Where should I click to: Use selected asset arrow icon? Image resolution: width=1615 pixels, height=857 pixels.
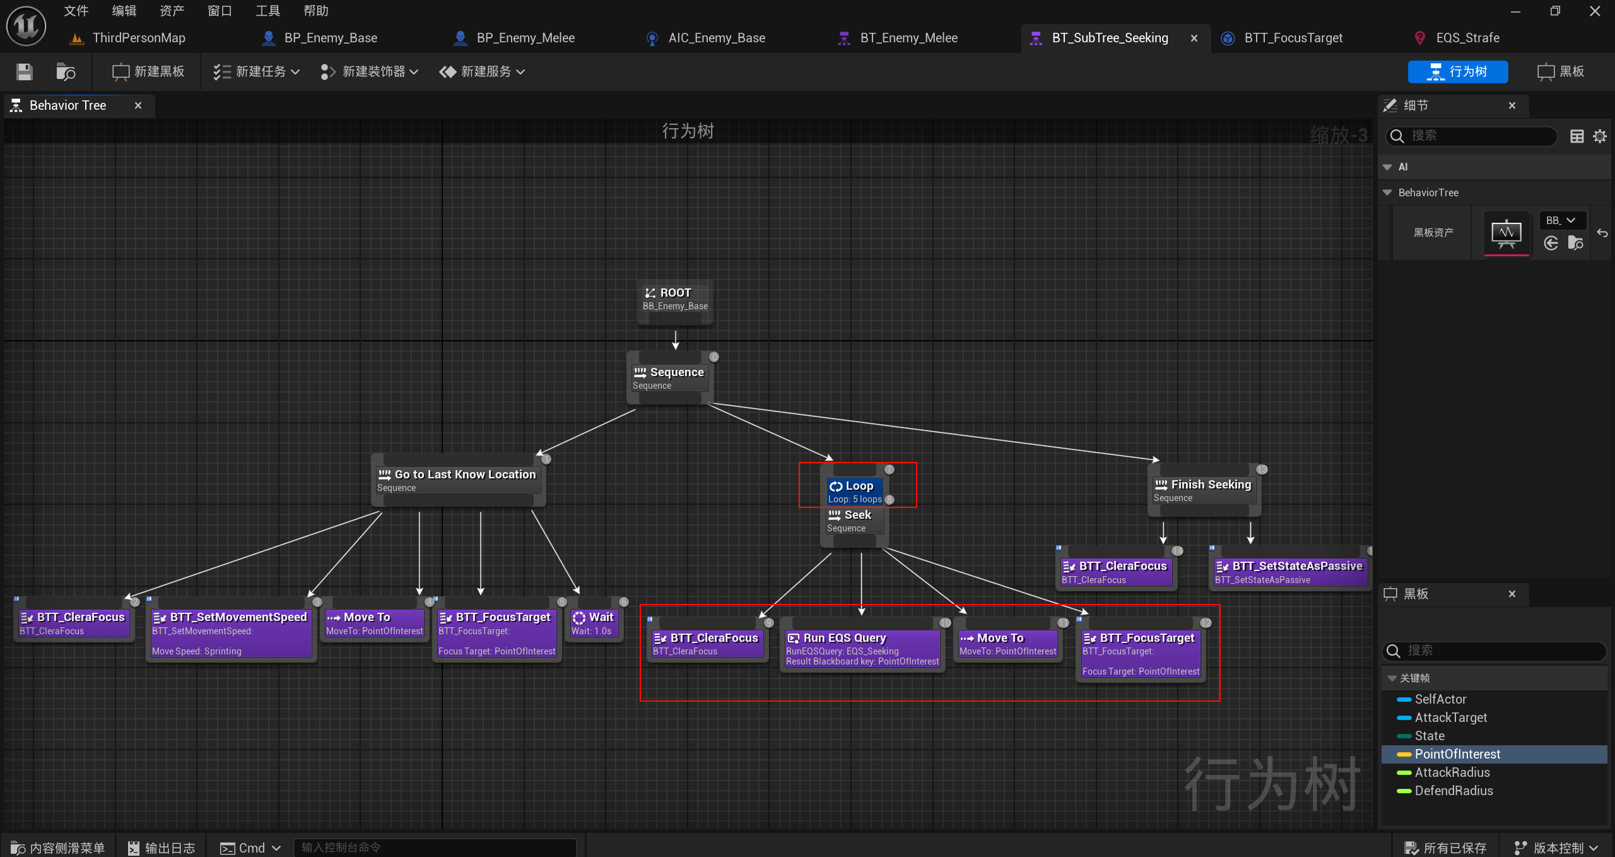pos(1551,244)
